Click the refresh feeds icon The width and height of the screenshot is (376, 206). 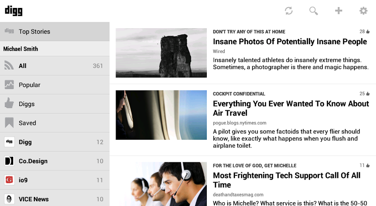click(x=289, y=11)
